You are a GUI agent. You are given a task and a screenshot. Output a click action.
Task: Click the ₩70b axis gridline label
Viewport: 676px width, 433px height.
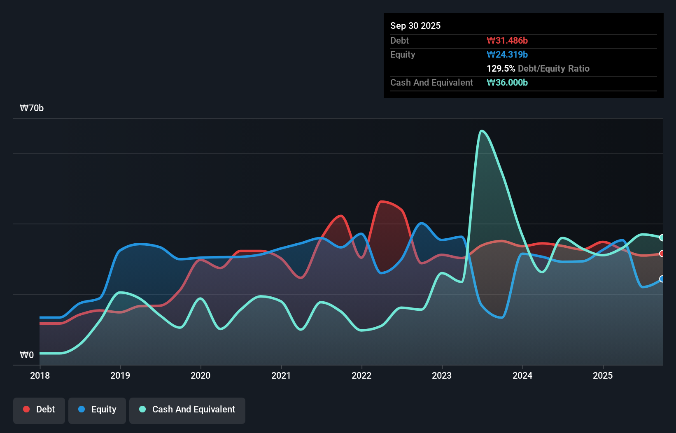[32, 108]
